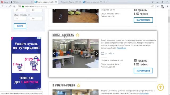Click the top coworking interior photo
The height and width of the screenshot is (95, 170).
75,16
